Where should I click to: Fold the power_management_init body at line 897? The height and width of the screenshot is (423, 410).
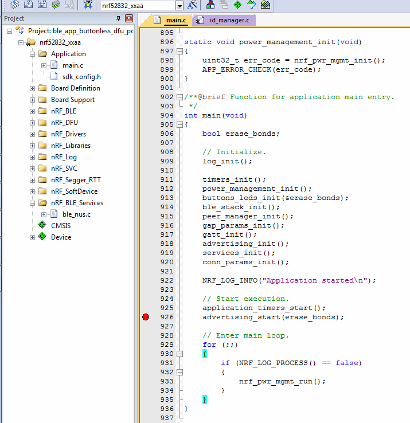[x=179, y=51]
